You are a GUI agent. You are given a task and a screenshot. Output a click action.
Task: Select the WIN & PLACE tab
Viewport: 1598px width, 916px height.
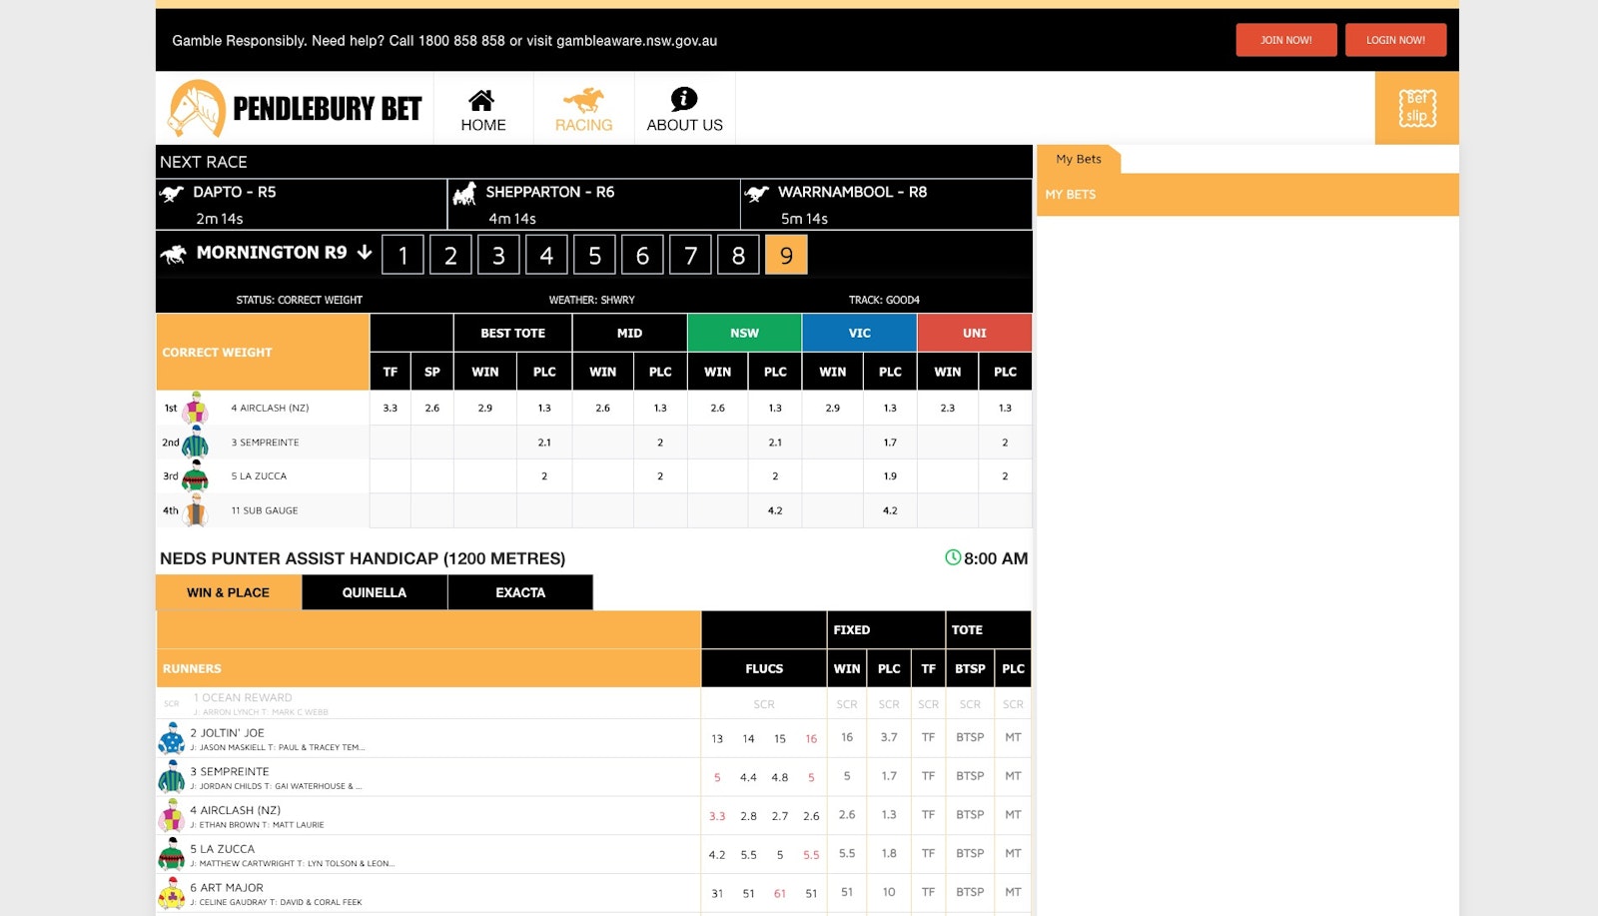[x=227, y=592]
